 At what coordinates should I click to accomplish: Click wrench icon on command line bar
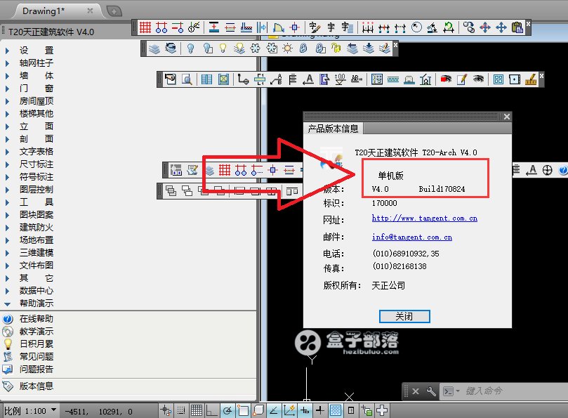tap(431, 391)
